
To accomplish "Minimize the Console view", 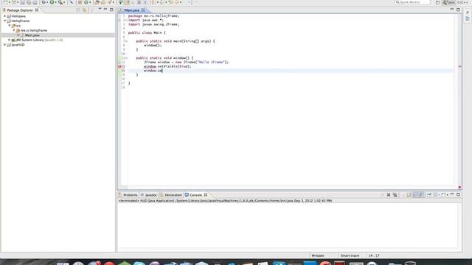I will click(452, 194).
